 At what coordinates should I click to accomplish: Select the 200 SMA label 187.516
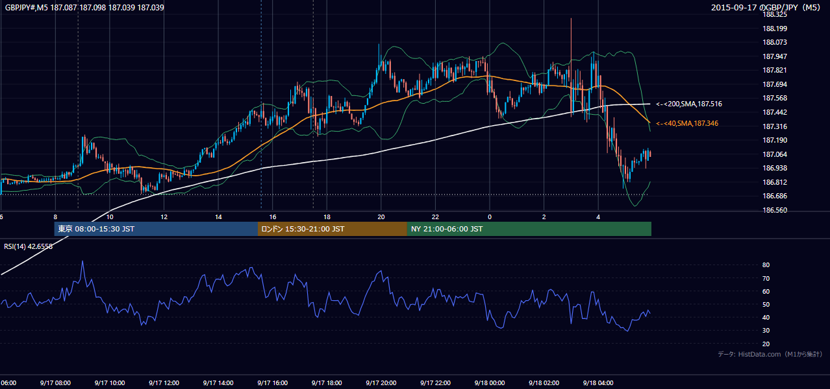click(x=689, y=104)
